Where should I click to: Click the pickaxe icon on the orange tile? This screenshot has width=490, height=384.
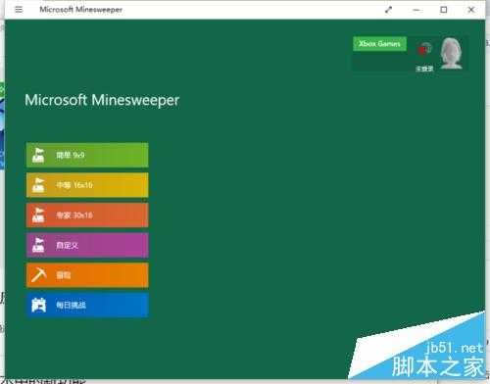click(x=39, y=275)
